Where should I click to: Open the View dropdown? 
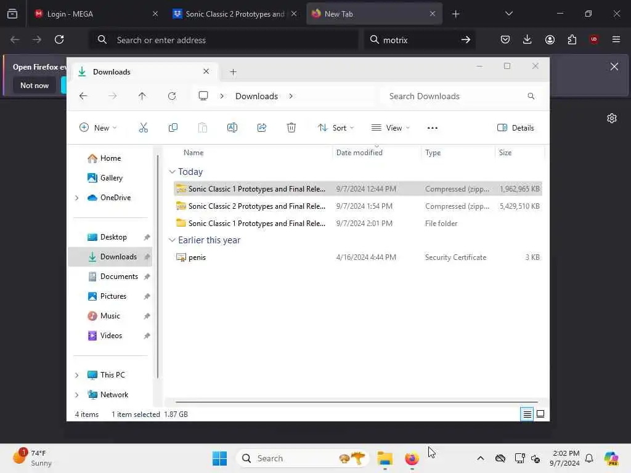click(x=390, y=128)
